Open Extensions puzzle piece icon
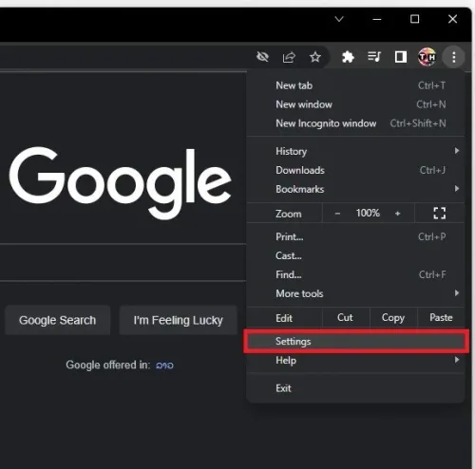Image resolution: width=475 pixels, height=469 pixels. pyautogui.click(x=348, y=57)
